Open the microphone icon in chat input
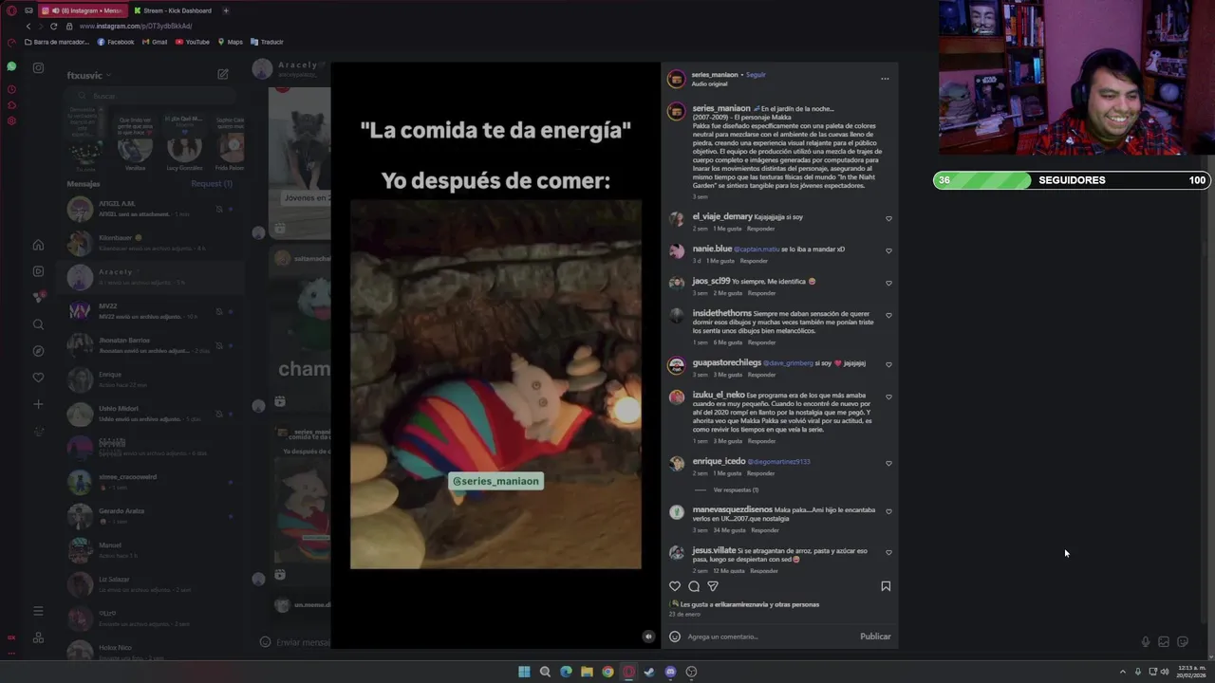The image size is (1215, 683). coord(1145,642)
